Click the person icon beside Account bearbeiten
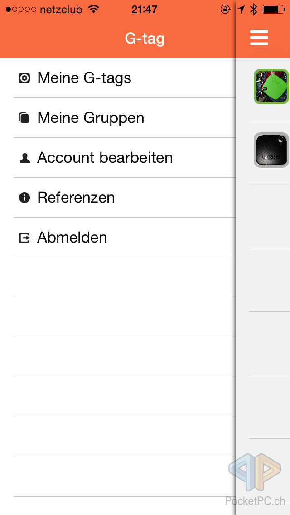290x515 pixels. pyautogui.click(x=24, y=158)
